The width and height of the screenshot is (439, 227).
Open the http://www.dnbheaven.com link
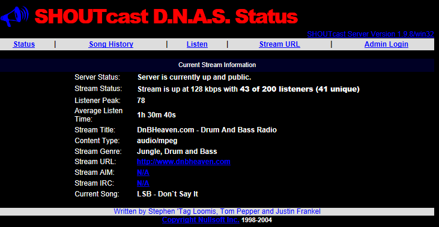coord(184,162)
